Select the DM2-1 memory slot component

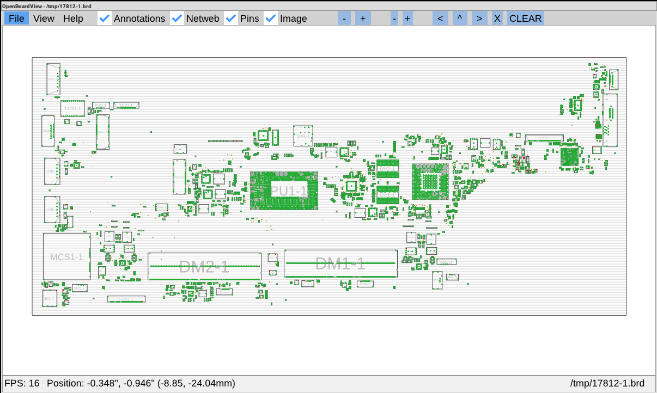click(204, 266)
